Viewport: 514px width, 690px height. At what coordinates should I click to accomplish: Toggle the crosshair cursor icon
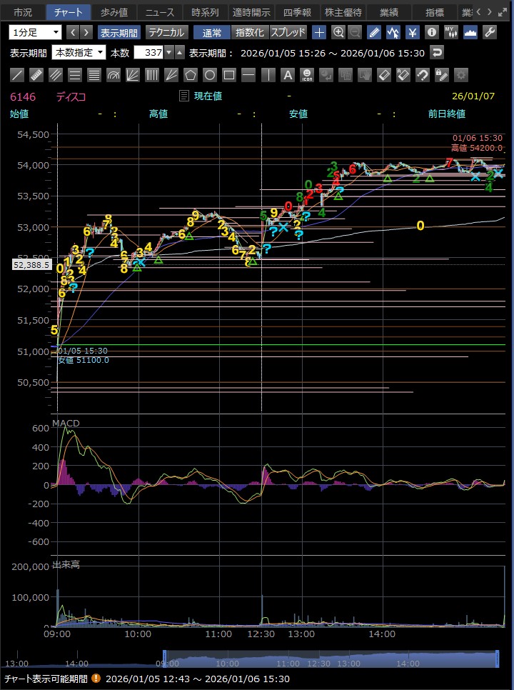click(x=319, y=32)
